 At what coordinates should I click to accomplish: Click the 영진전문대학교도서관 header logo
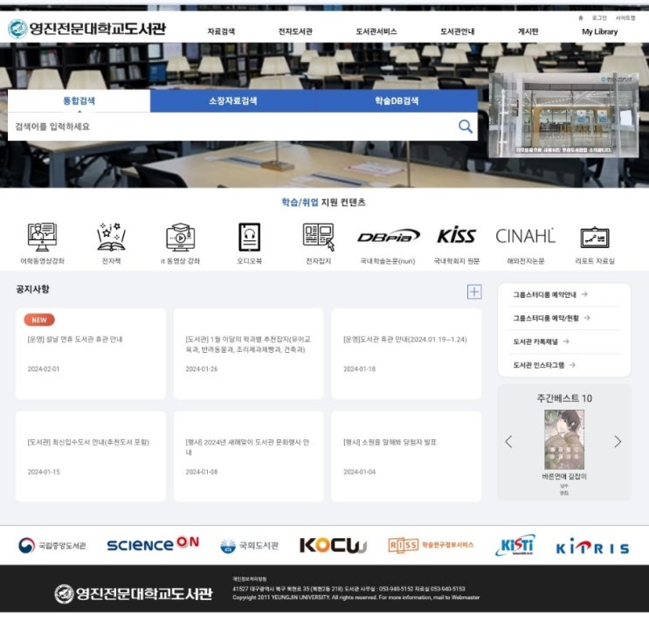click(87, 29)
